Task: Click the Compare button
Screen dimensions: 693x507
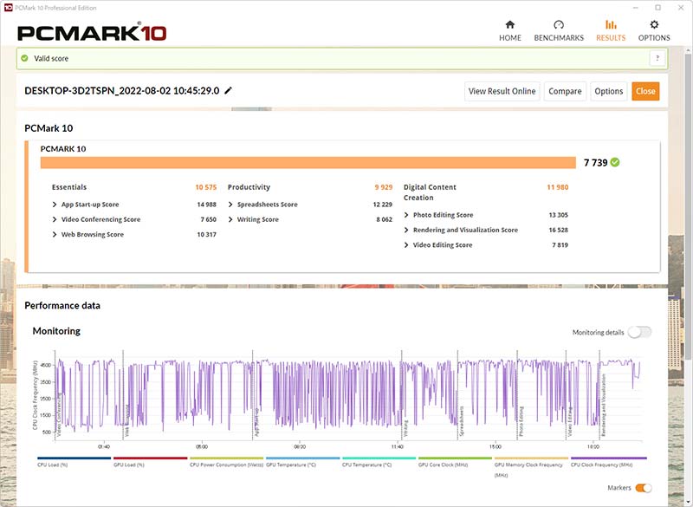Action: pyautogui.click(x=565, y=91)
